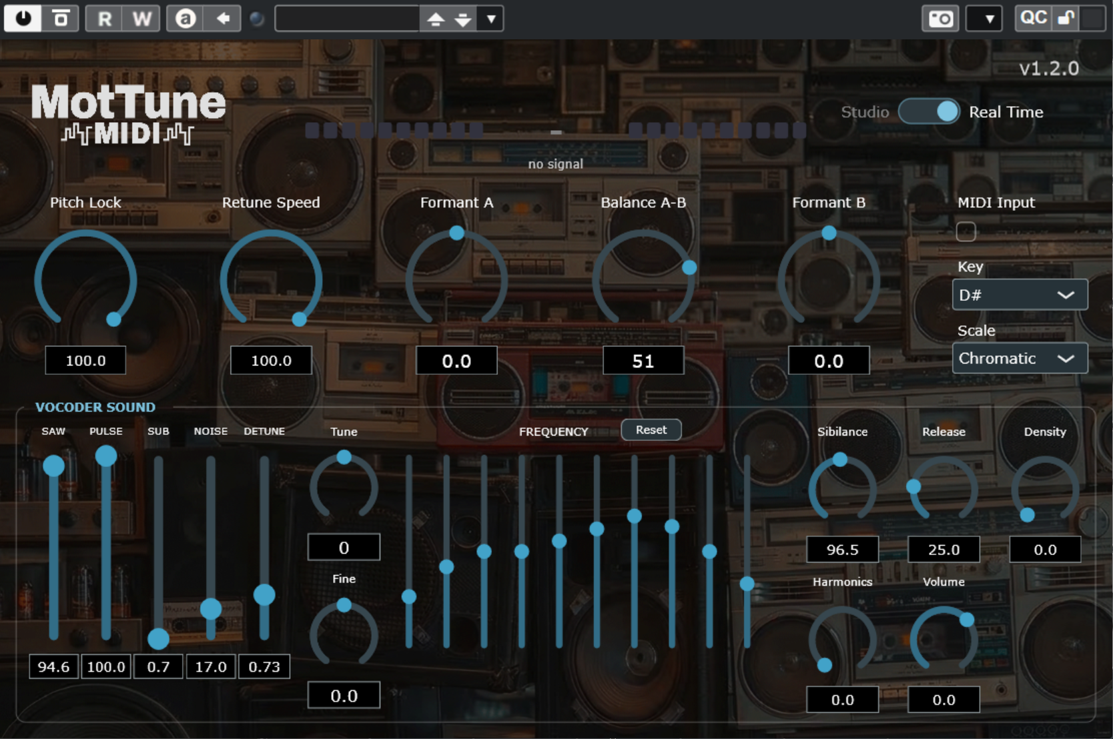The height and width of the screenshot is (739, 1113).
Task: Enable Read automation R button
Action: 105,18
